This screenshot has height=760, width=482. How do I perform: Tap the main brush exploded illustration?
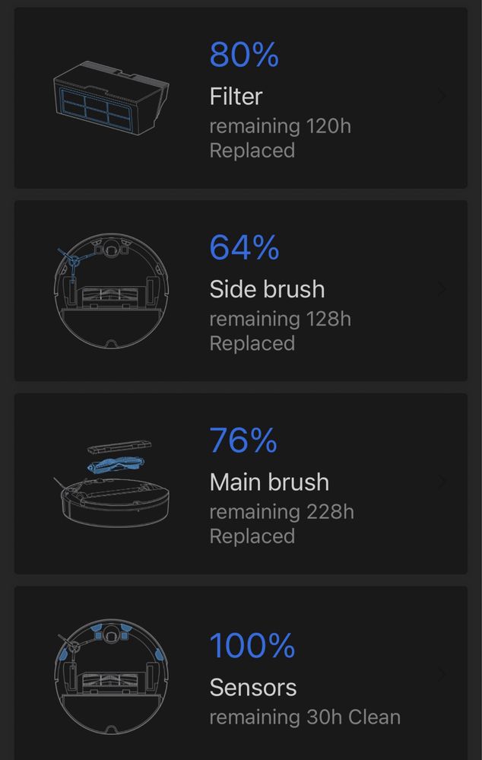(x=111, y=483)
